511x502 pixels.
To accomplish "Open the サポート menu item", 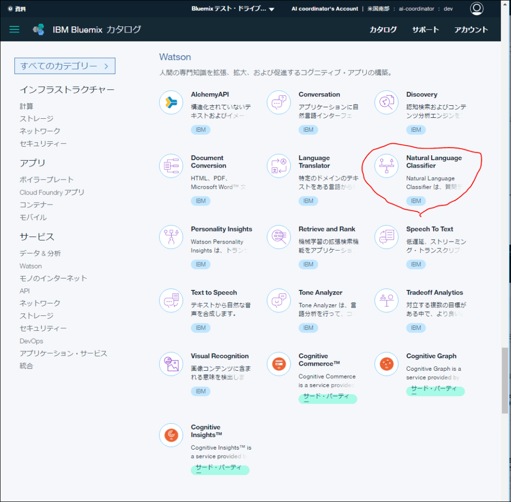I will pyautogui.click(x=425, y=29).
